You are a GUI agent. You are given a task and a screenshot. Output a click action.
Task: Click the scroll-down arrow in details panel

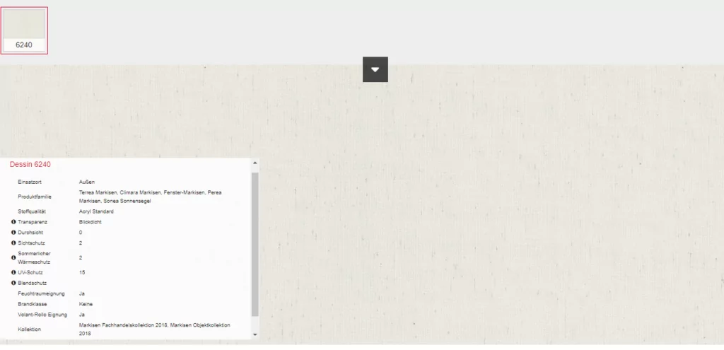[255, 334]
